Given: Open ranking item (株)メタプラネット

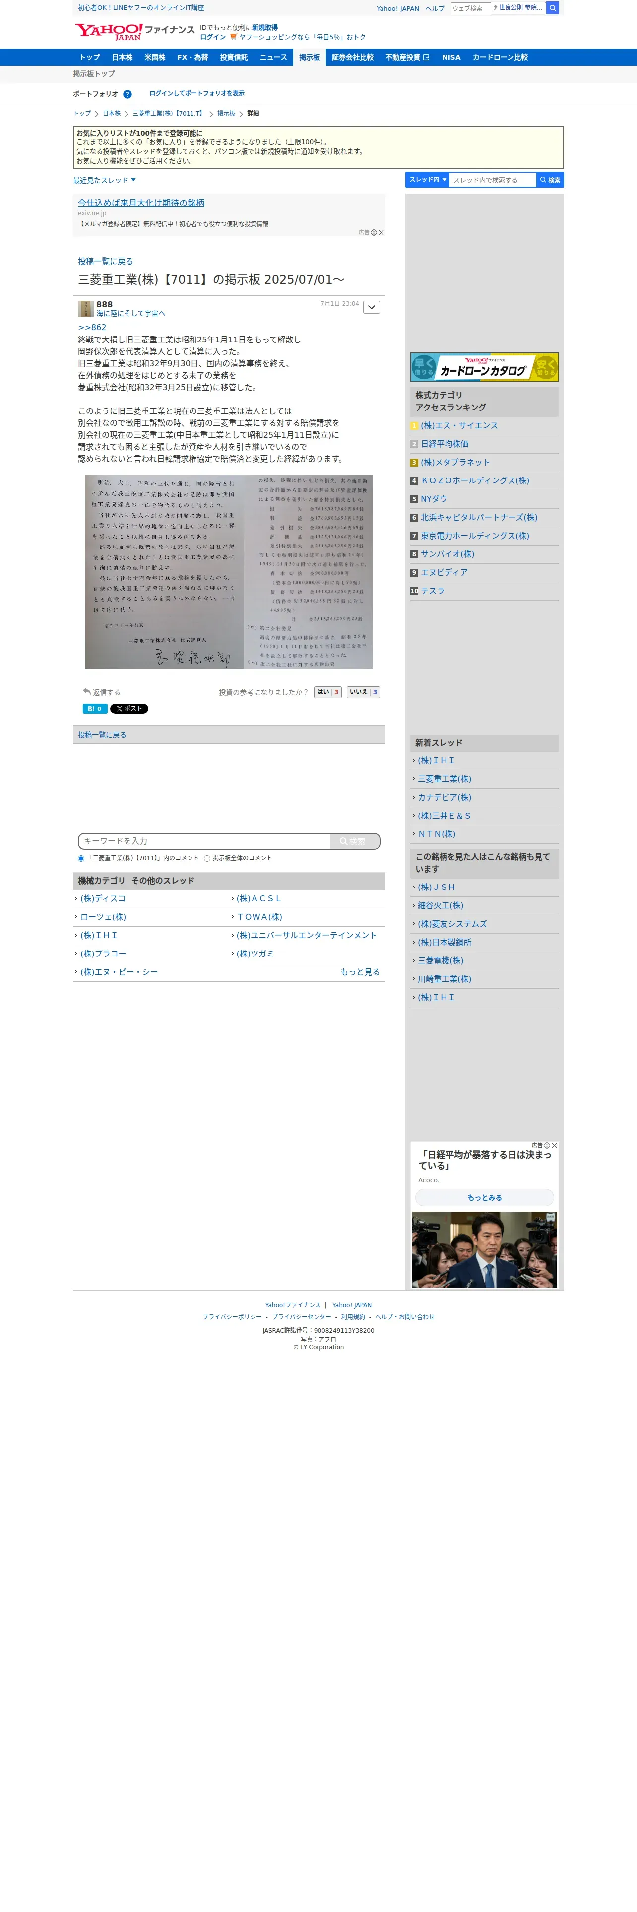Looking at the screenshot, I should (455, 463).
